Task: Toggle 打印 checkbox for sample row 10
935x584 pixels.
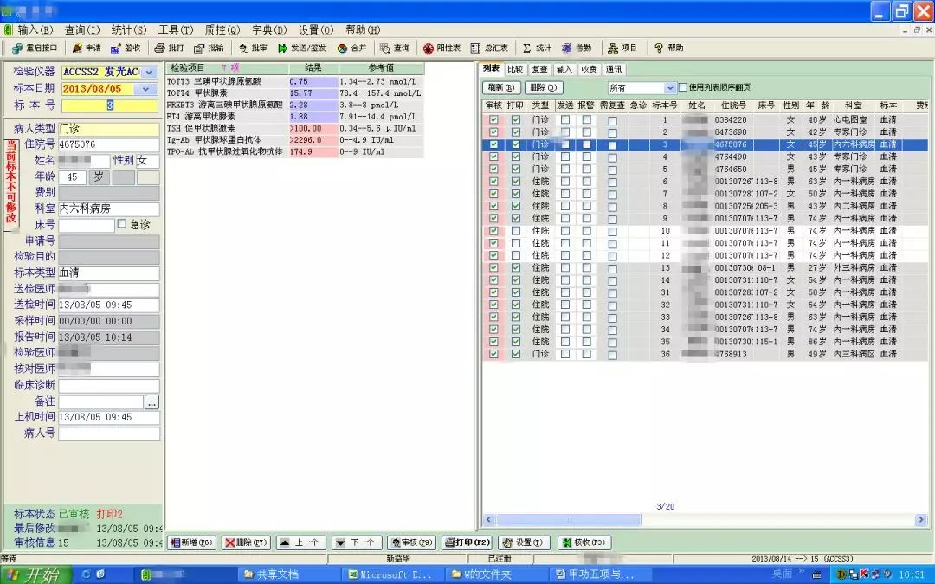Action: pyautogui.click(x=516, y=231)
